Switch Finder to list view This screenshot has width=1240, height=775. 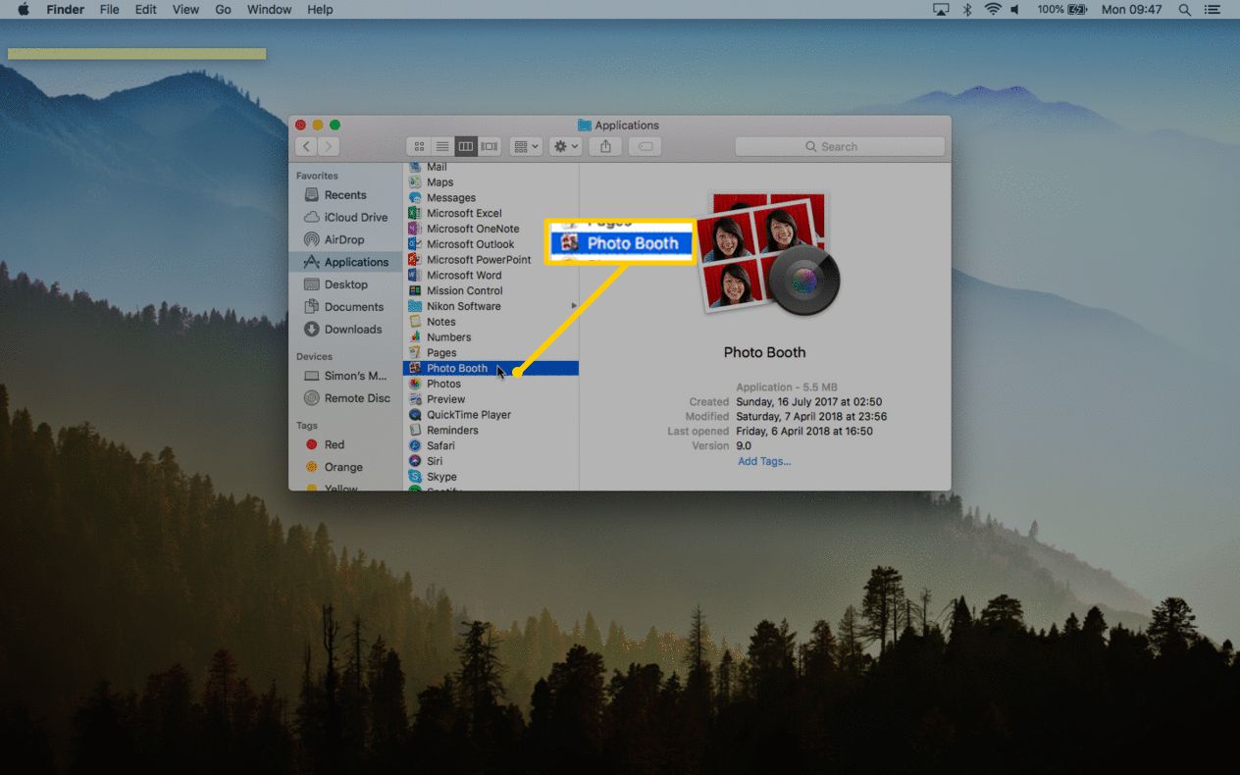pos(442,146)
